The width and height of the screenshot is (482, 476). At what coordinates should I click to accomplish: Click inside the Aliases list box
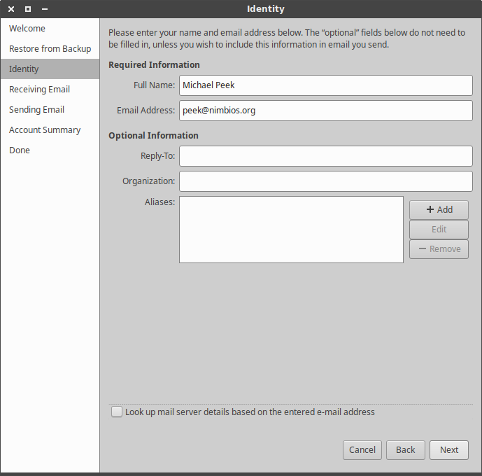[291, 230]
